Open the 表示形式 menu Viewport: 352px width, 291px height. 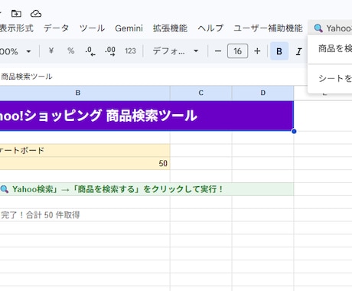pyautogui.click(x=16, y=28)
